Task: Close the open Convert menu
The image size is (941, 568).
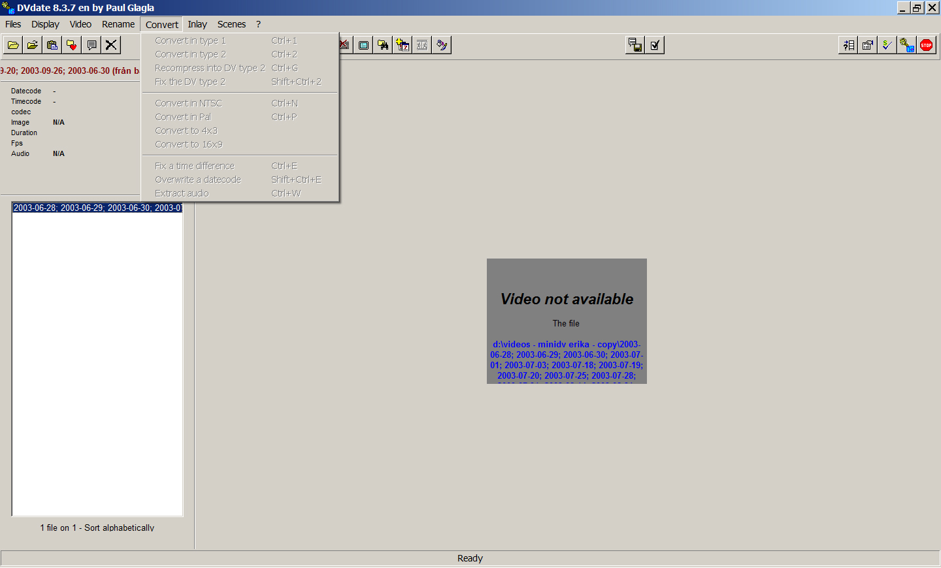Action: (x=161, y=25)
